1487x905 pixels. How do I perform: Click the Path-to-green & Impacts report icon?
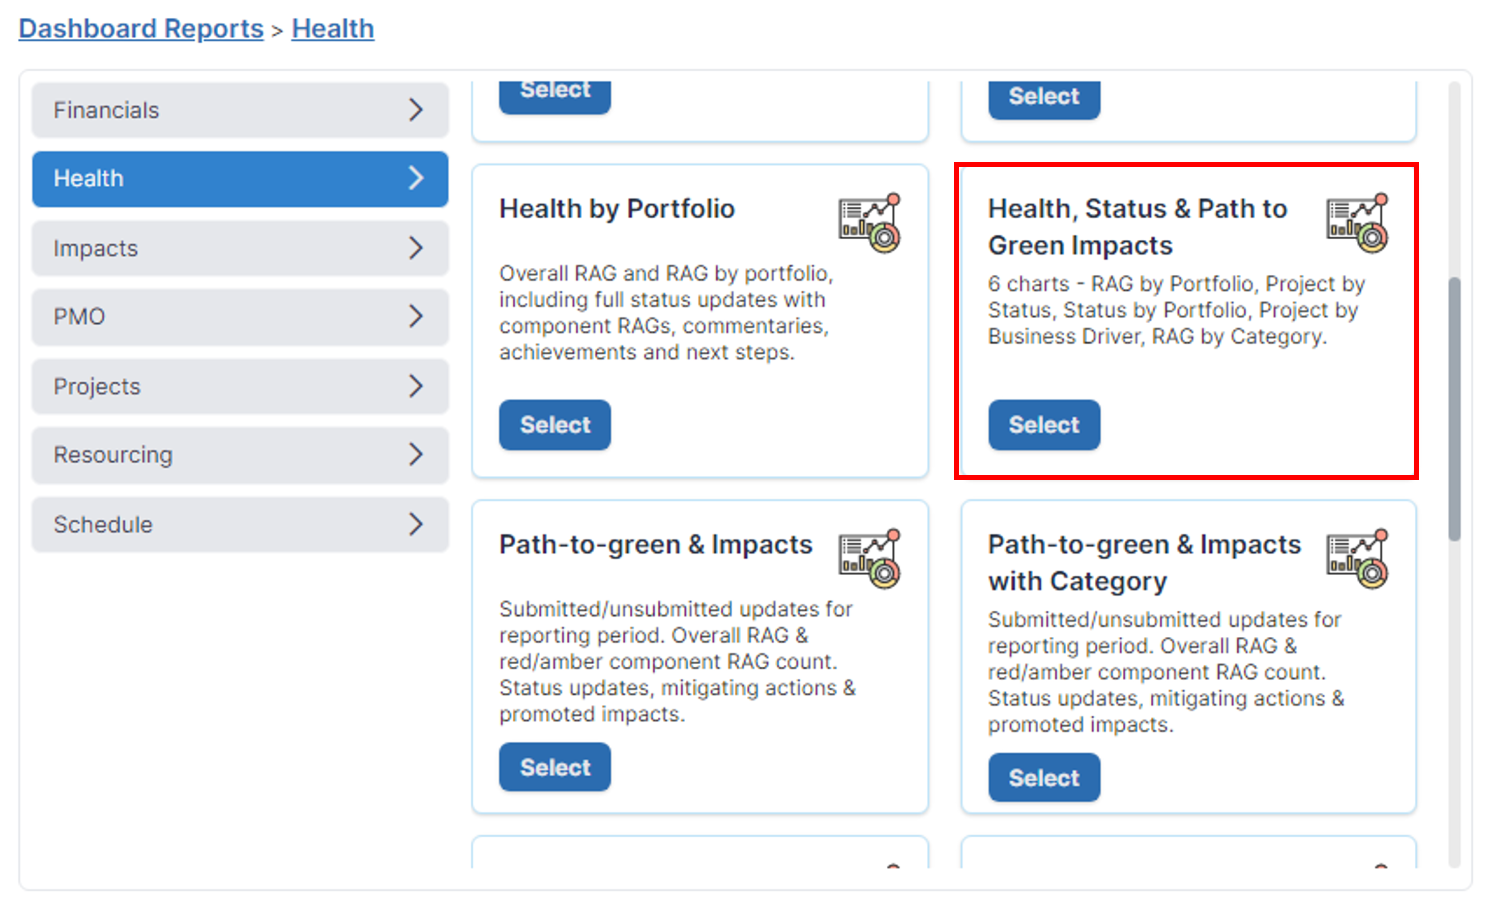(869, 558)
